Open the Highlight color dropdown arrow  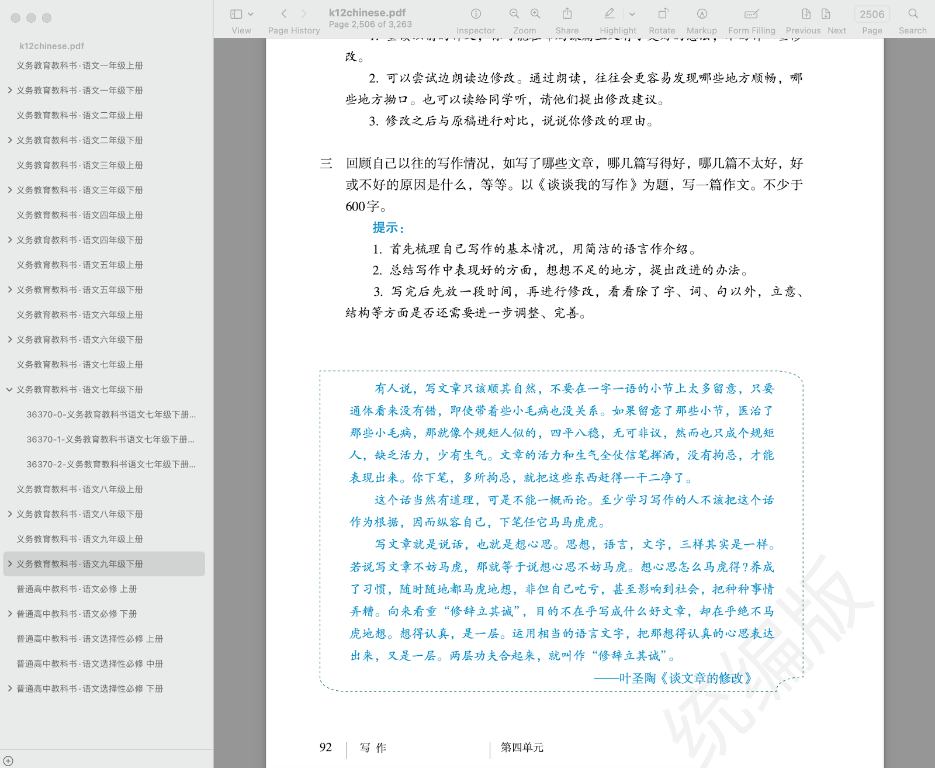(x=632, y=14)
